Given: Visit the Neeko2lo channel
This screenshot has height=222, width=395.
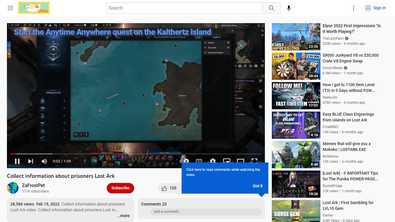Looking at the screenshot, I should pos(331,97).
